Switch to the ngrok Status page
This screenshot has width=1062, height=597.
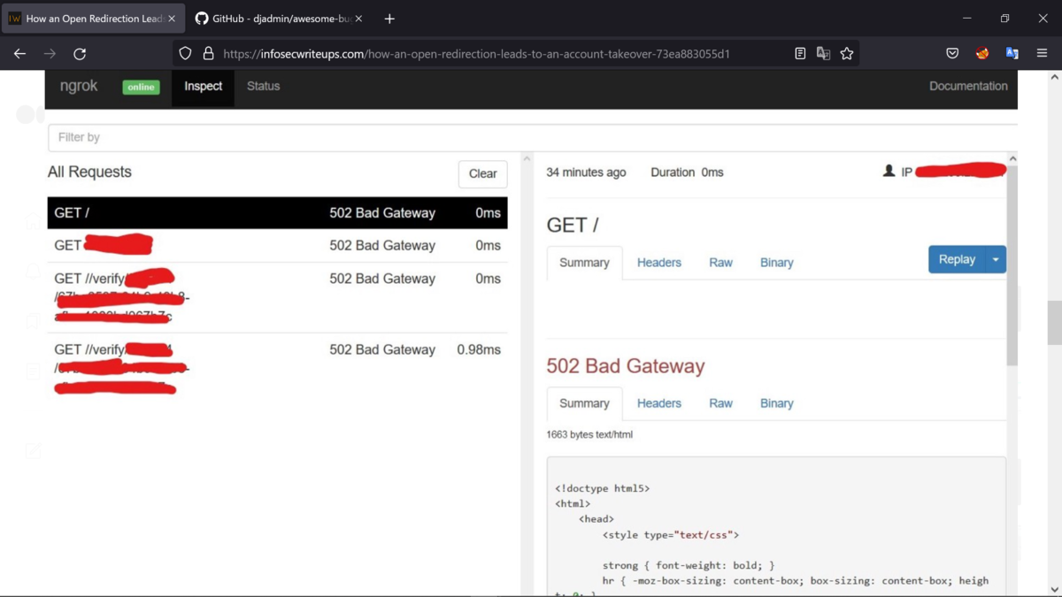tap(263, 87)
